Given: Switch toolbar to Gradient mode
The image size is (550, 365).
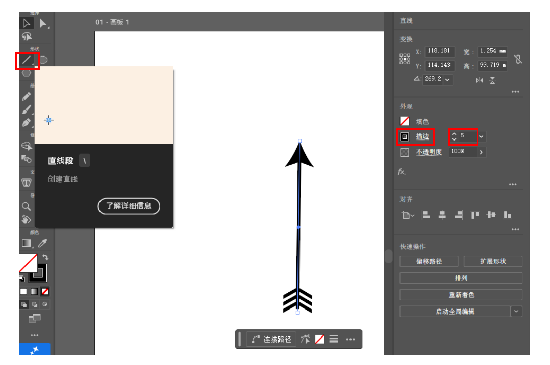Looking at the screenshot, I should [34, 291].
